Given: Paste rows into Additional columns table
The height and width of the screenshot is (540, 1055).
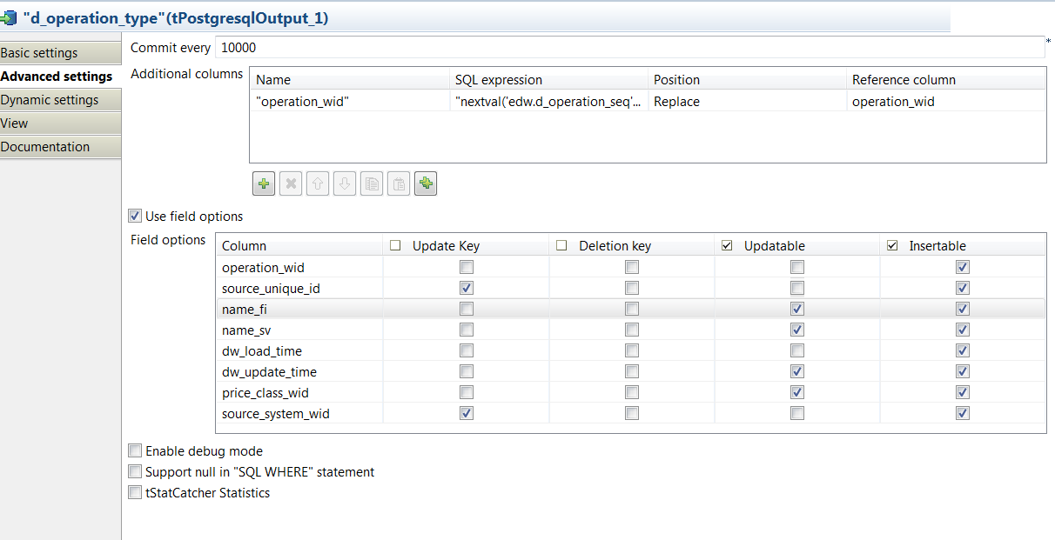Looking at the screenshot, I should [x=399, y=183].
